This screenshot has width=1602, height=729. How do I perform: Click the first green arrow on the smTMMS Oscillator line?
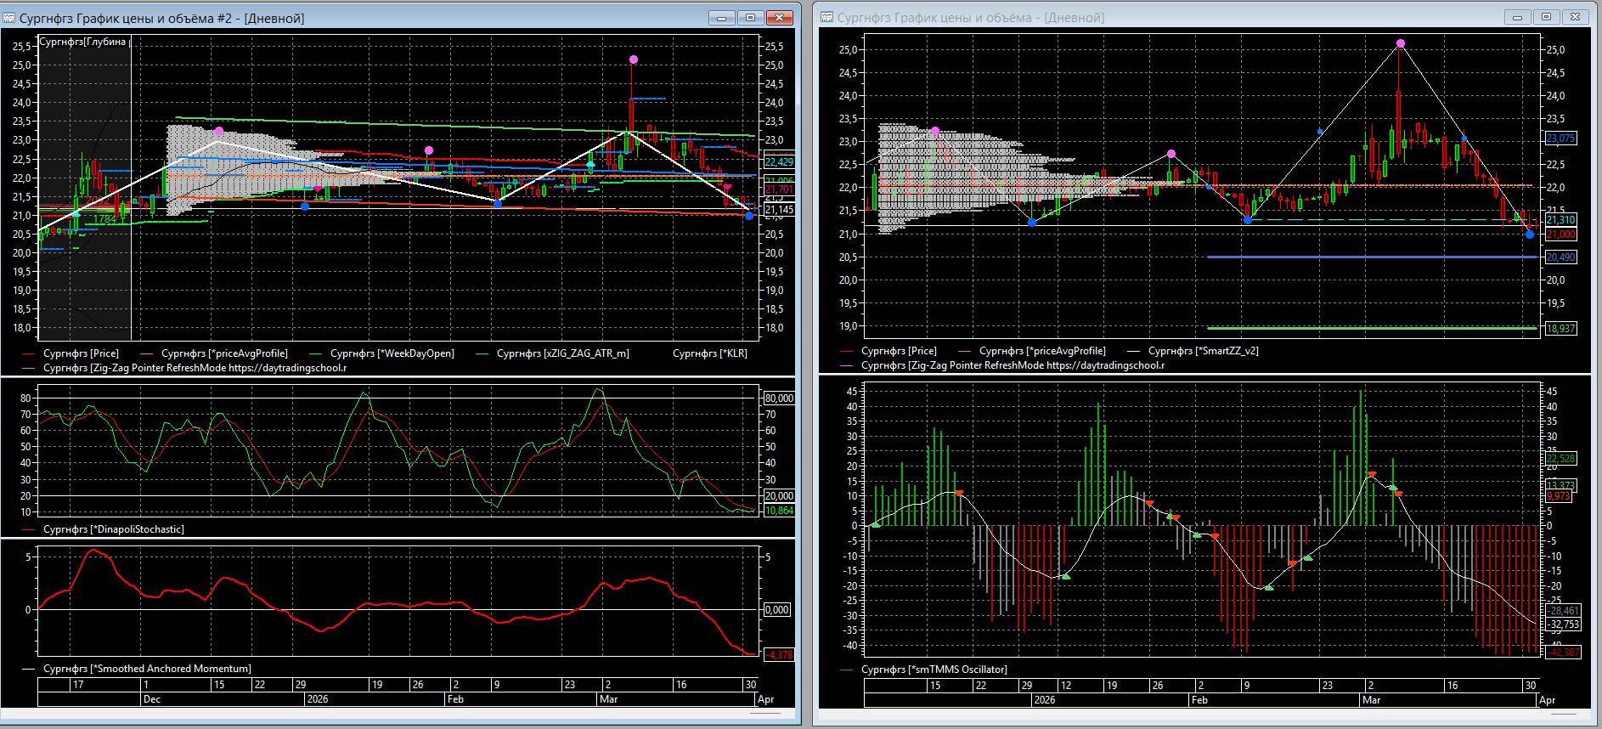click(876, 524)
